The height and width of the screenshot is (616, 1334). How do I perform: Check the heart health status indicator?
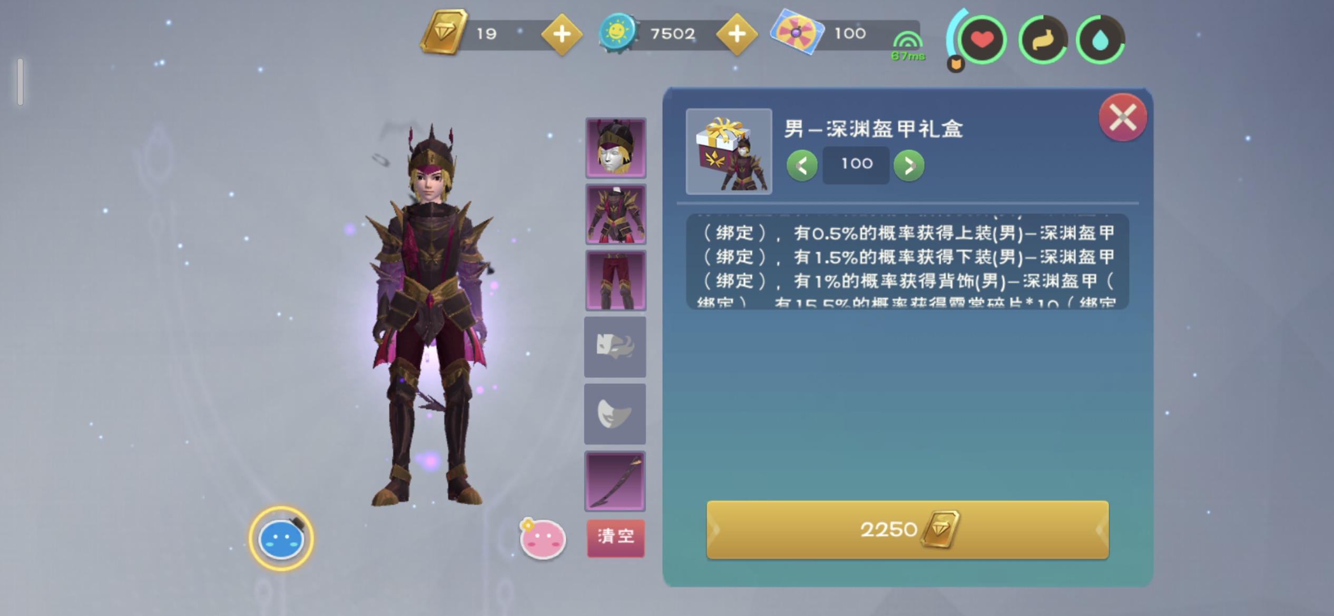click(982, 41)
